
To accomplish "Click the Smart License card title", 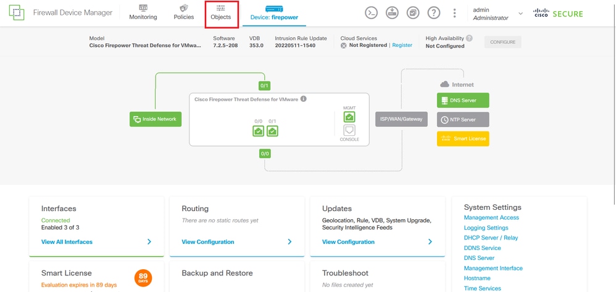I will (67, 273).
